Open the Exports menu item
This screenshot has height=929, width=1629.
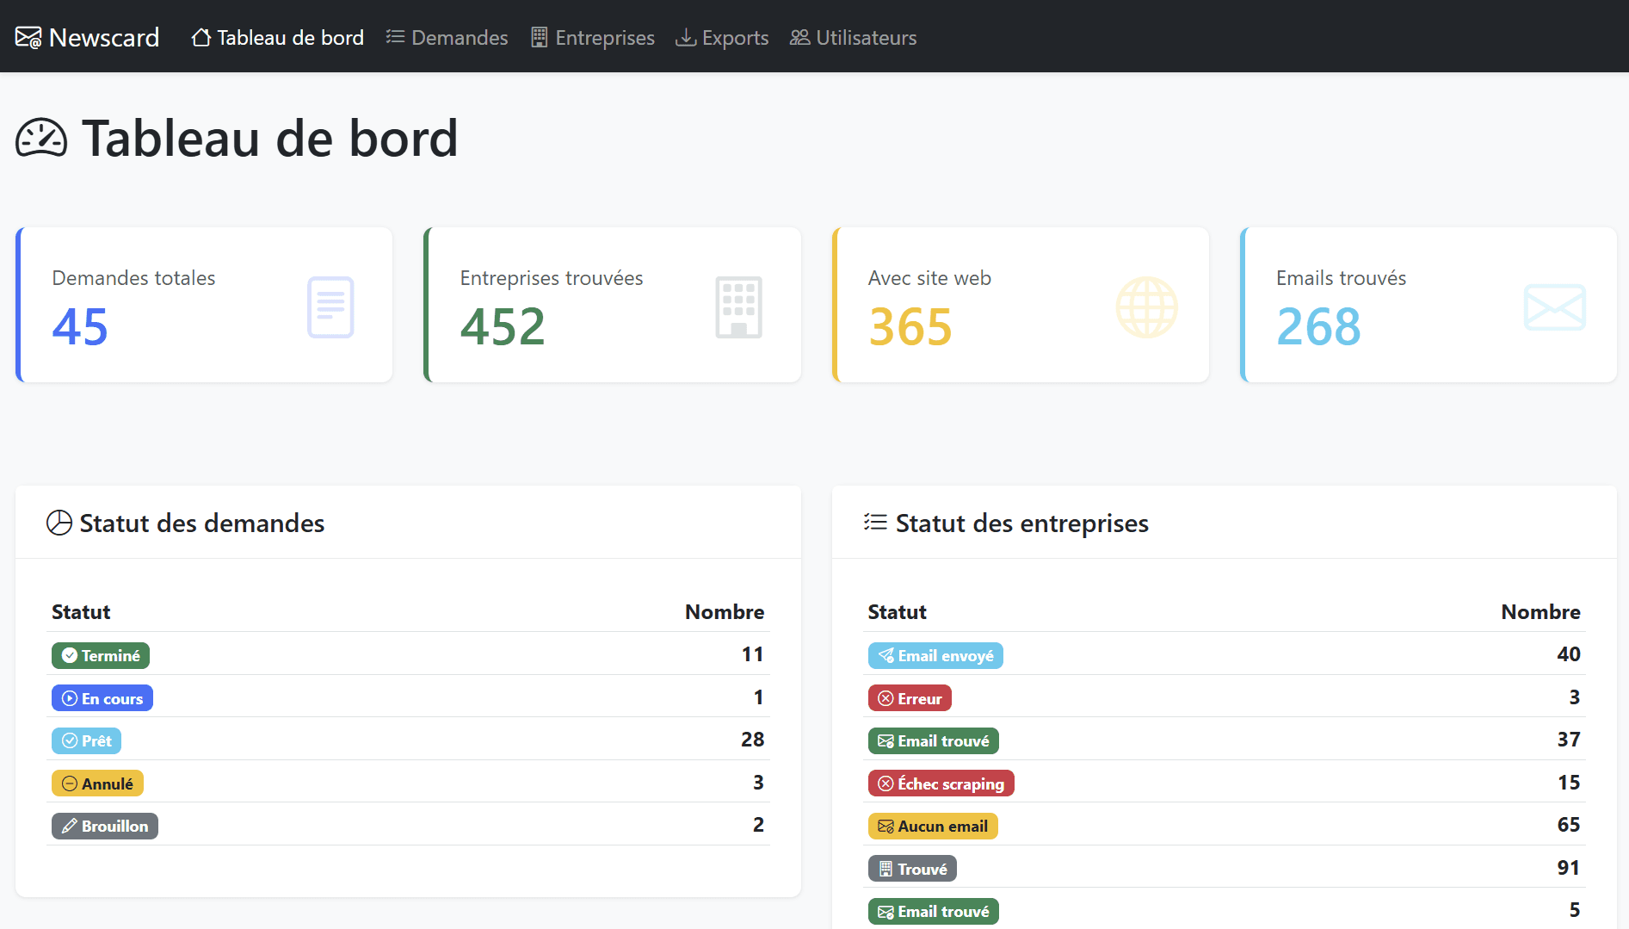[x=722, y=37]
